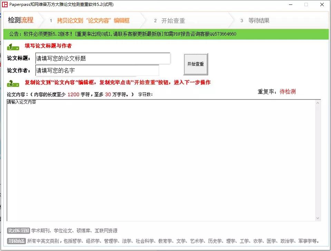Select step 3 等待结果 in workflow bar
The height and width of the screenshot is (251, 331).
(255, 20)
